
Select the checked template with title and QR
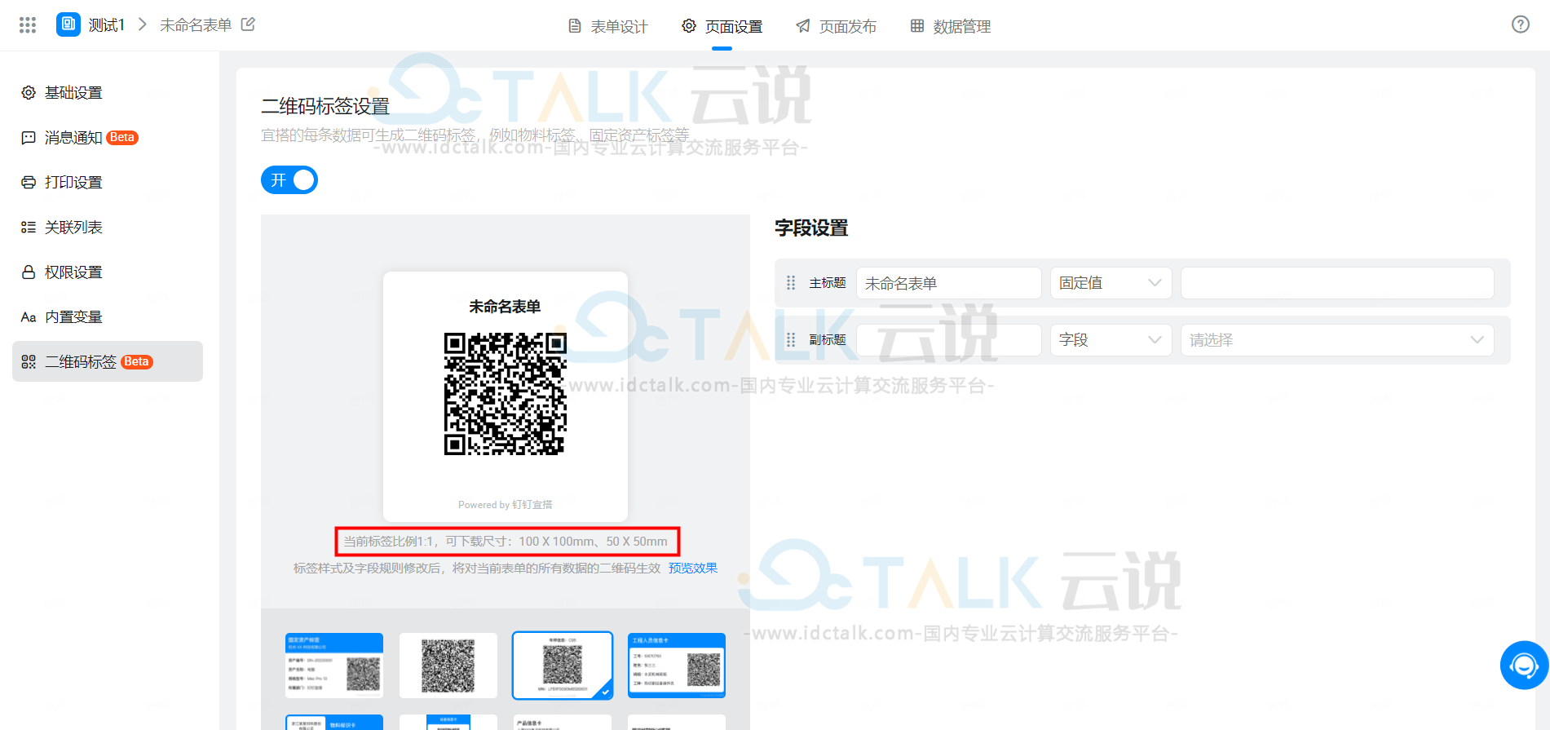[563, 666]
